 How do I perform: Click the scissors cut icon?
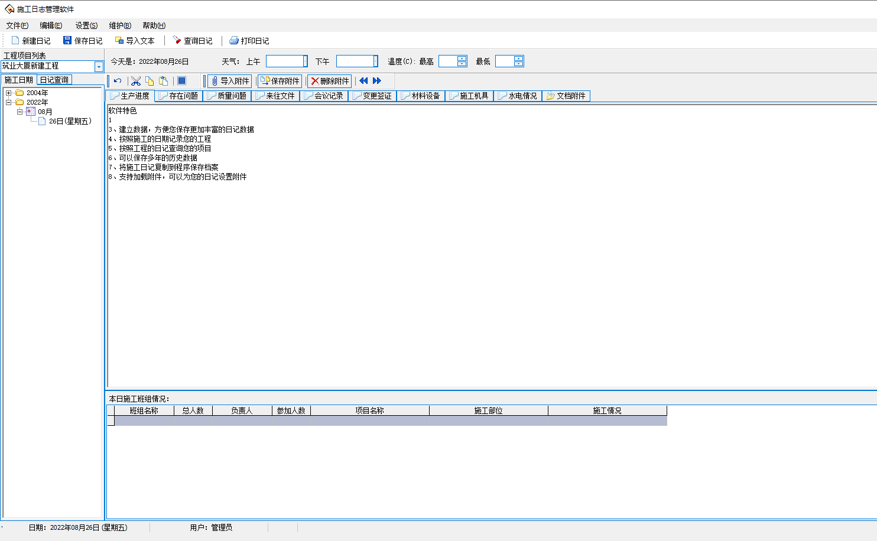point(136,81)
